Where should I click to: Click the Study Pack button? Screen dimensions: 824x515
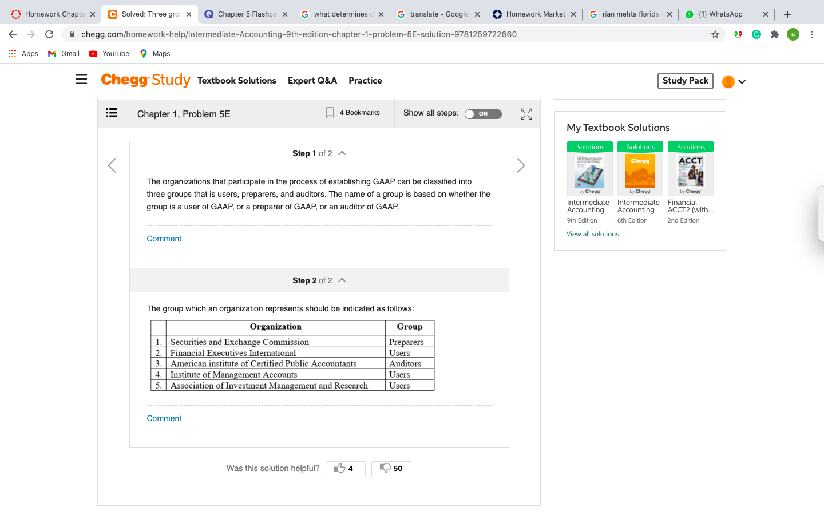[x=686, y=81]
